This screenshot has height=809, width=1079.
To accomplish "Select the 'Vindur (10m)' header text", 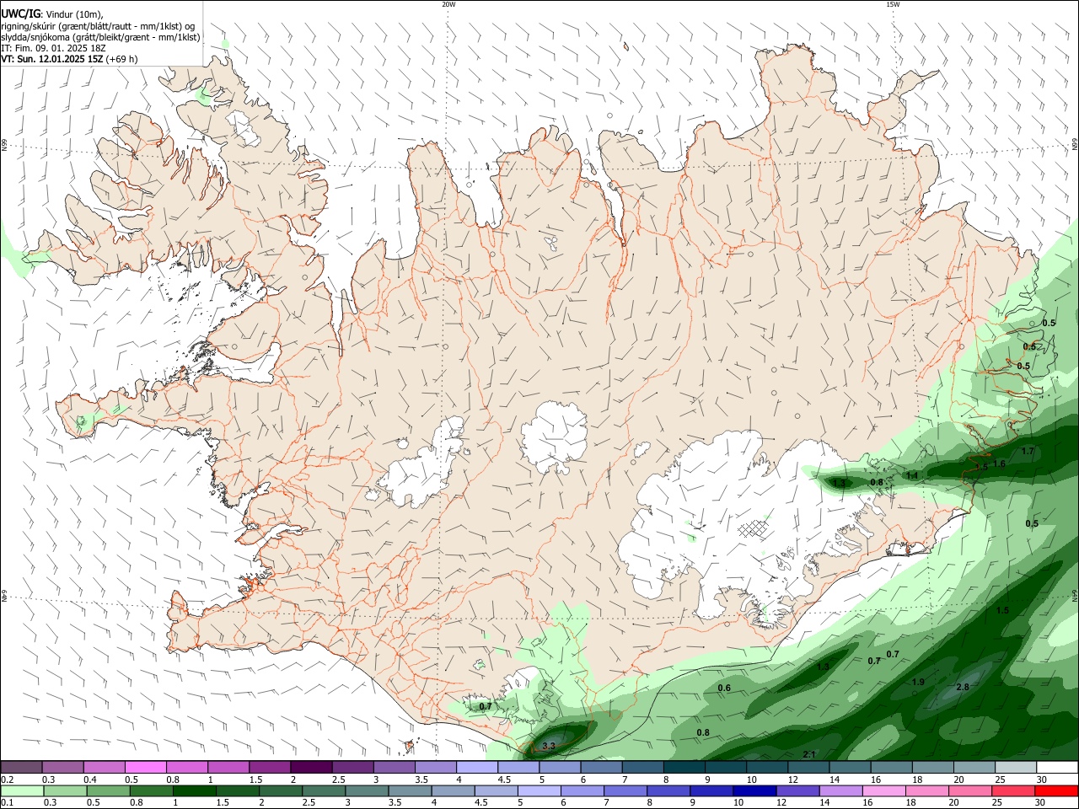I will click(x=74, y=14).
